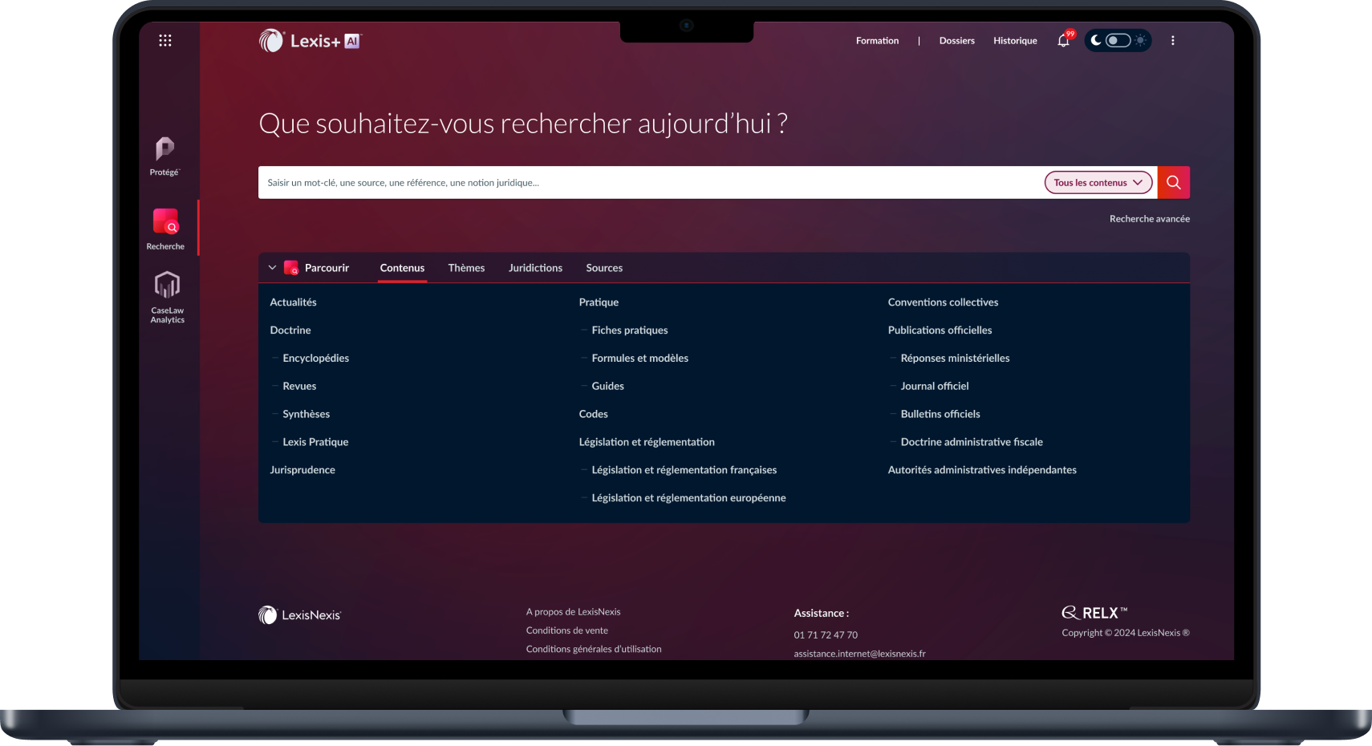Select the Recherche sidebar icon

coord(165,229)
